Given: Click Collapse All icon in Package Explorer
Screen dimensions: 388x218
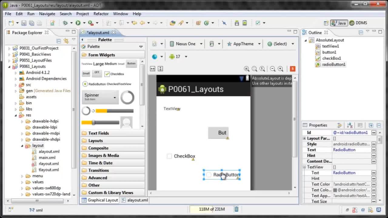Looking at the screenshot, I should [x=59, y=41].
